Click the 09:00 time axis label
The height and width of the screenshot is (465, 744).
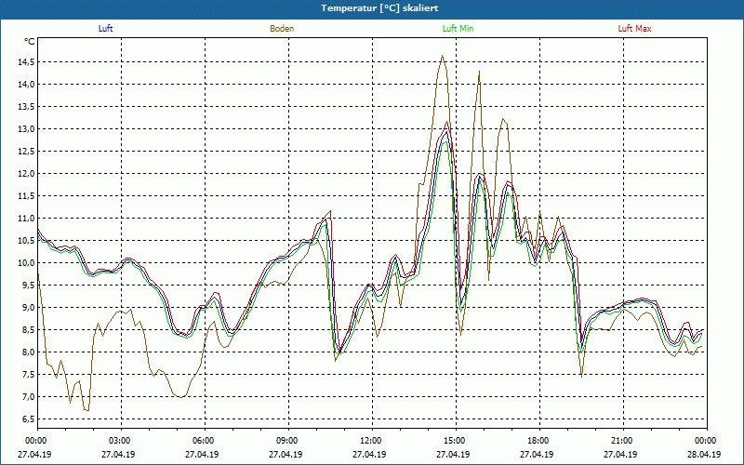(x=286, y=441)
